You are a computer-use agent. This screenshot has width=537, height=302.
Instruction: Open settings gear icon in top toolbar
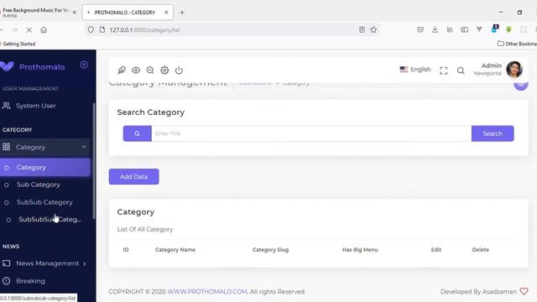pyautogui.click(x=164, y=70)
